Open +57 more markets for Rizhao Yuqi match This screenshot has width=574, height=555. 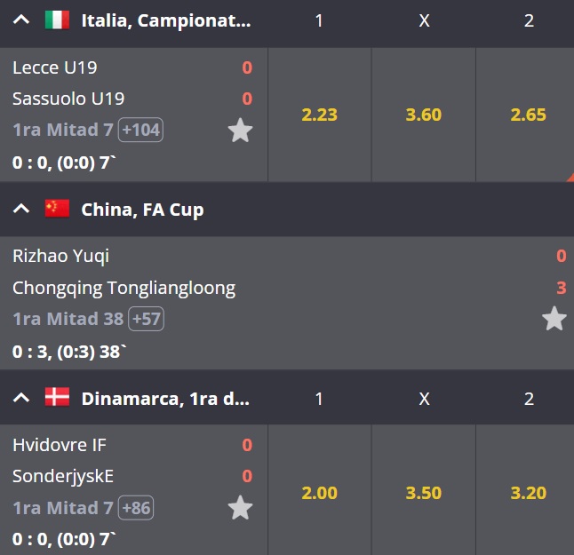[146, 319]
